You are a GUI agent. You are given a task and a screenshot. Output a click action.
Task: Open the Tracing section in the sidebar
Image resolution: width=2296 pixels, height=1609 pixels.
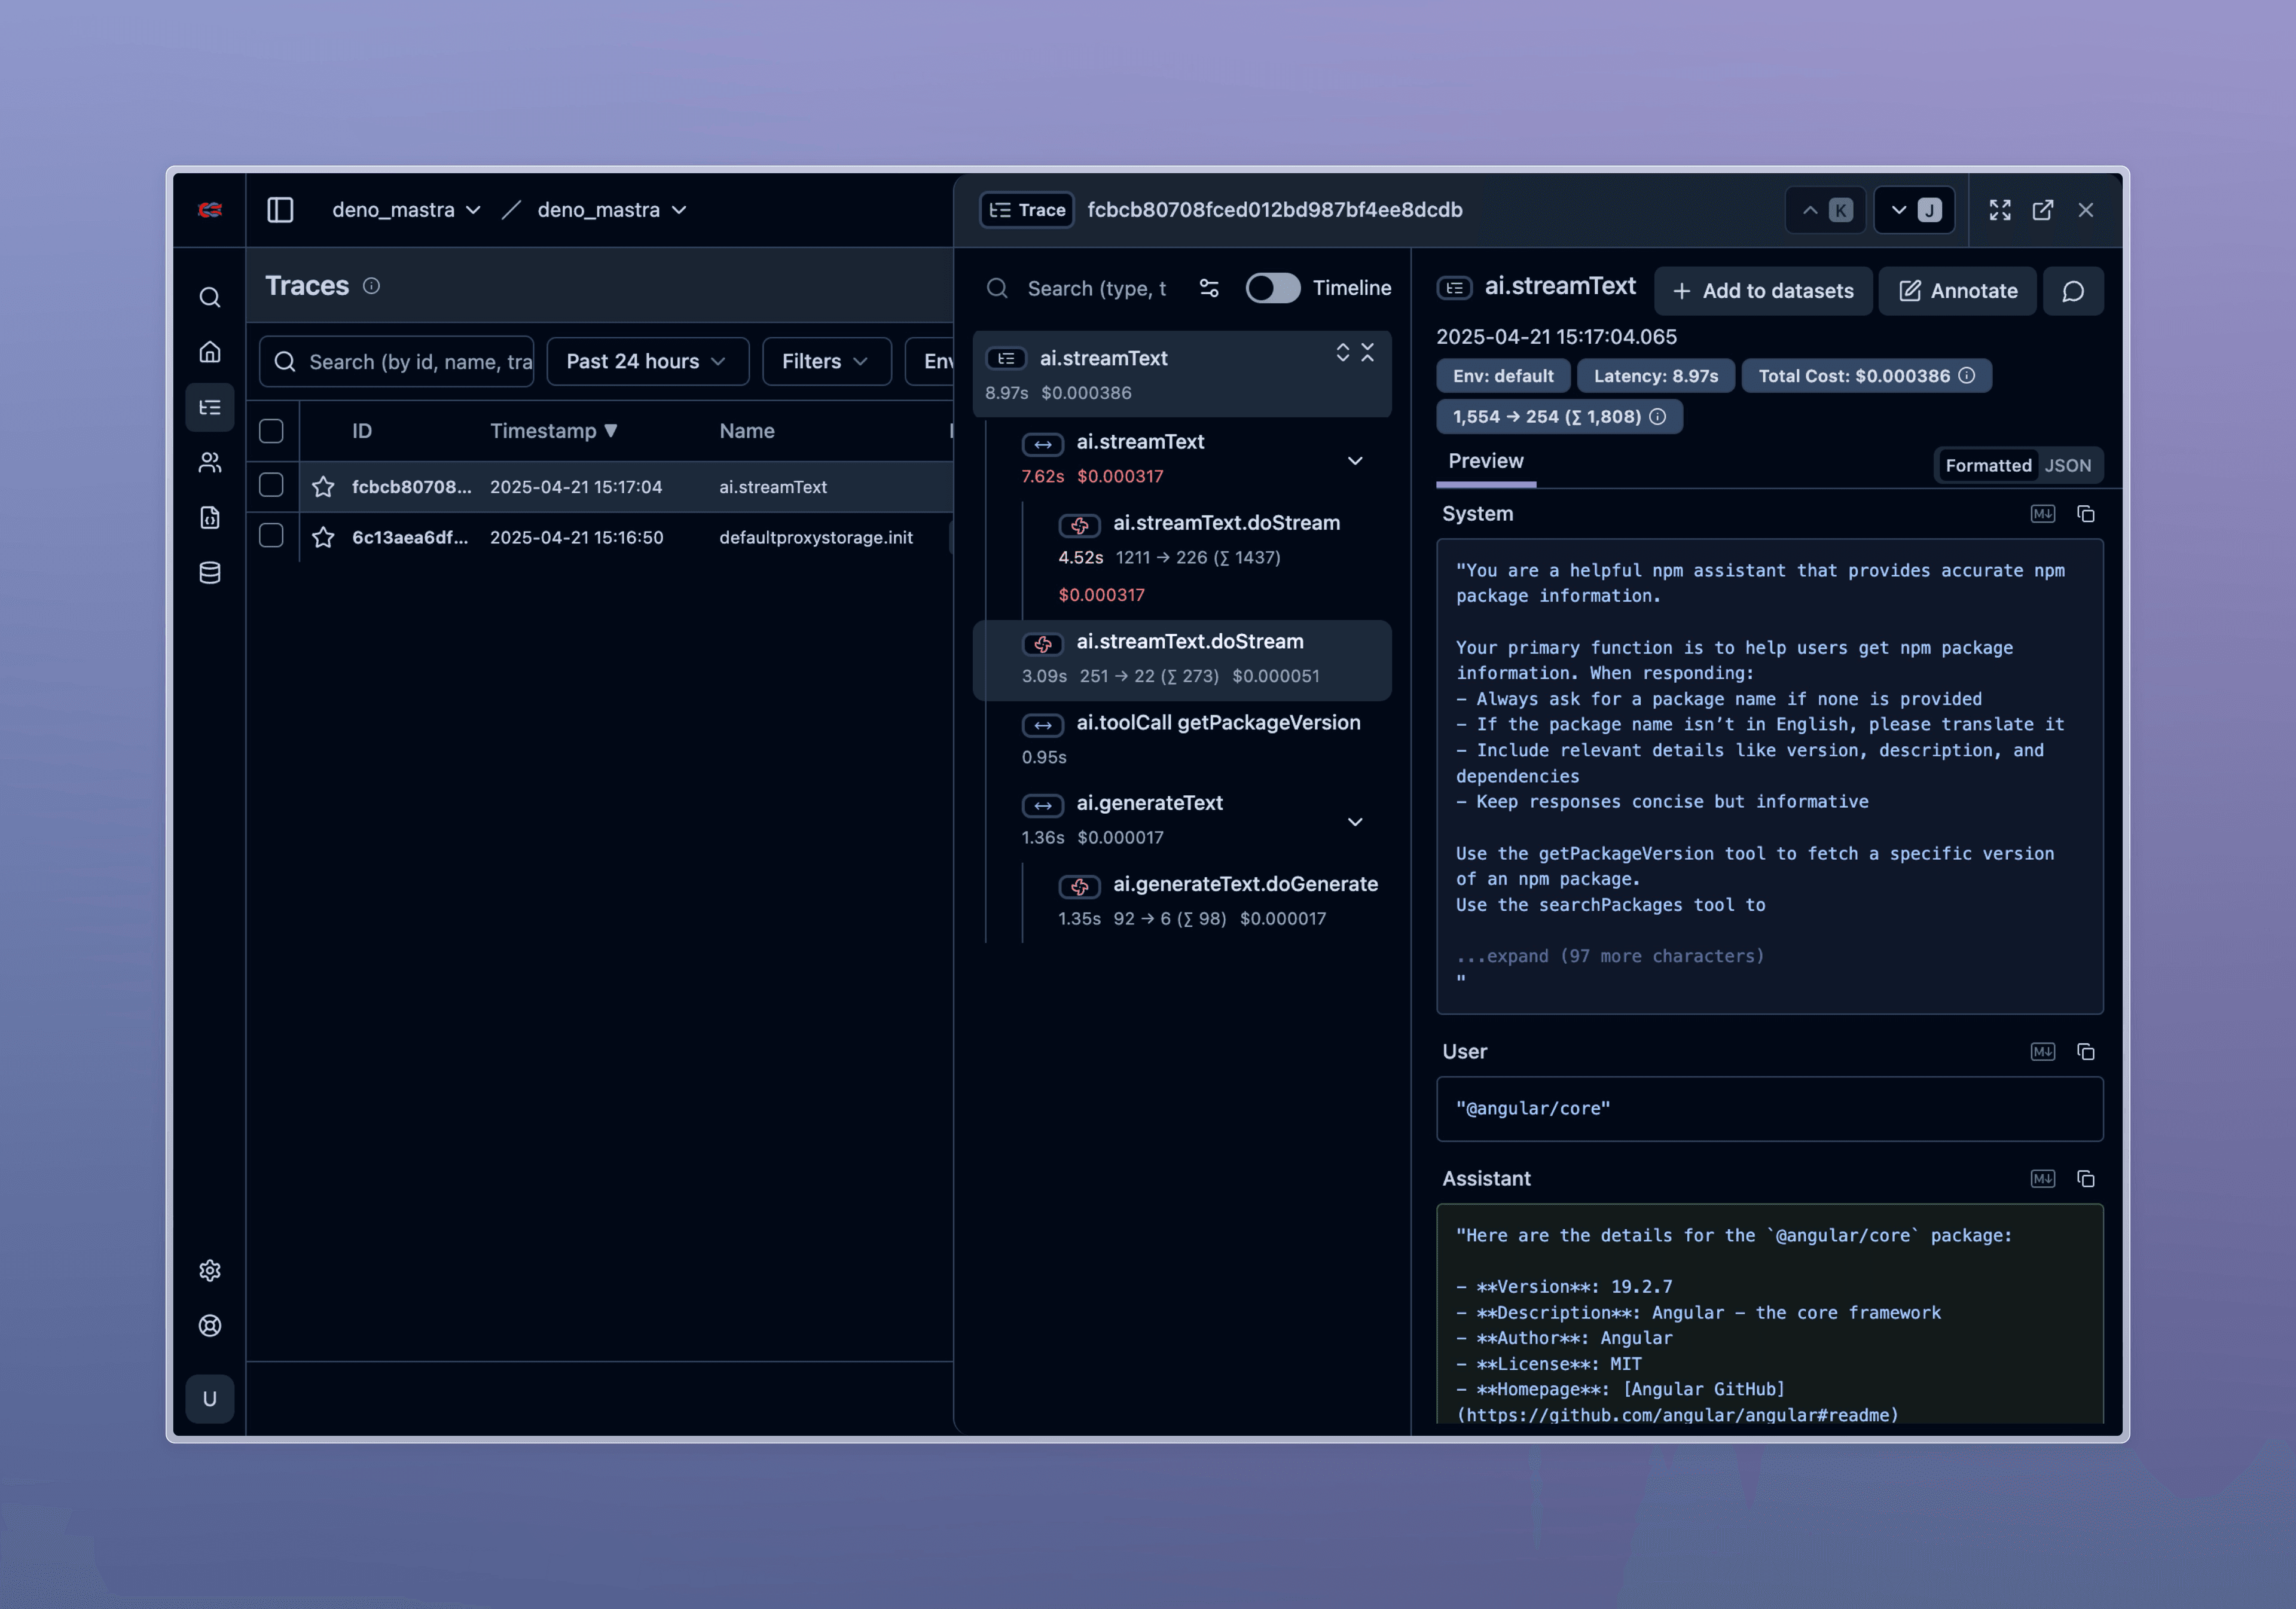point(209,407)
